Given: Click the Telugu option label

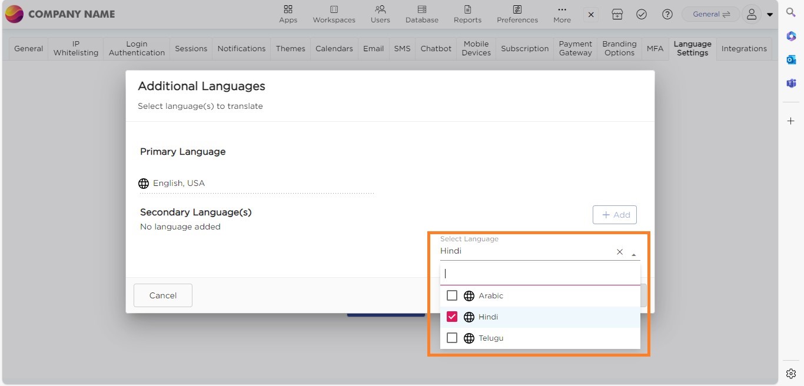Looking at the screenshot, I should pos(491,338).
